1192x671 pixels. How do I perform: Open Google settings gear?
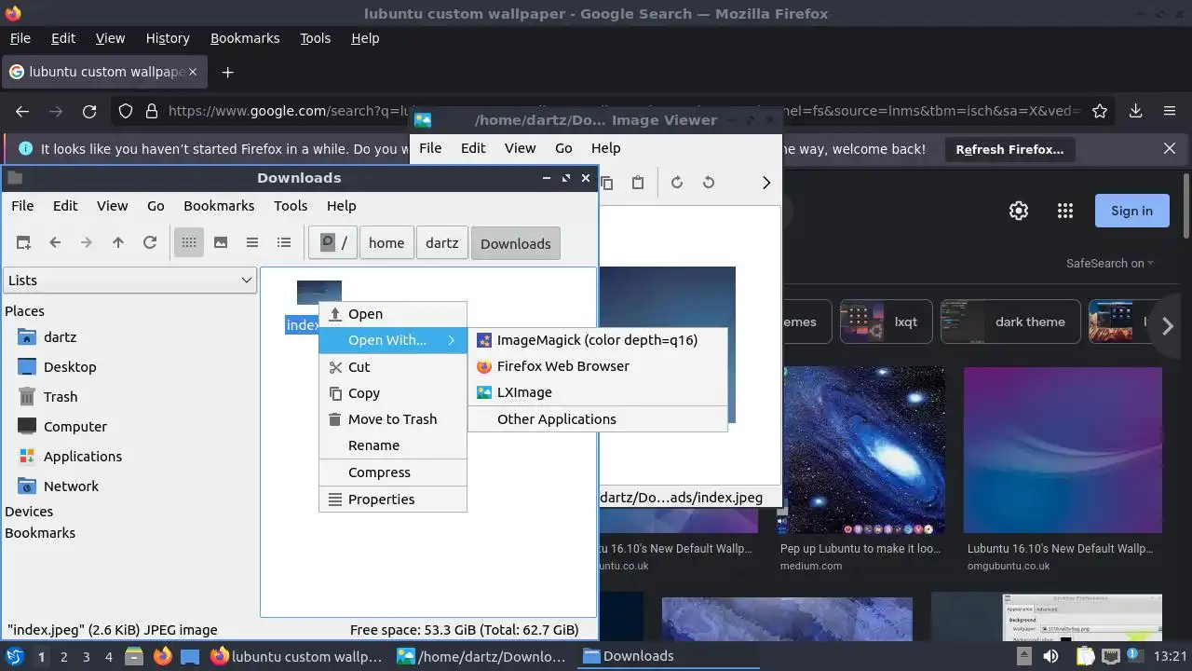pos(1019,211)
